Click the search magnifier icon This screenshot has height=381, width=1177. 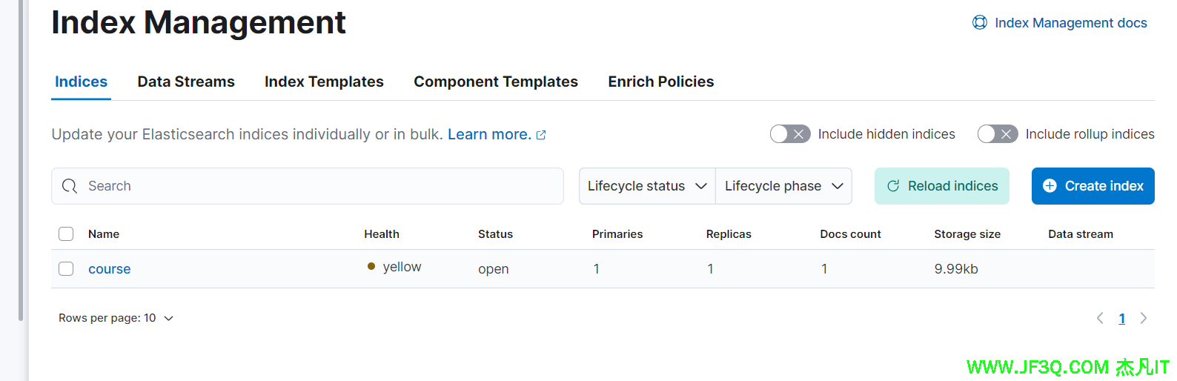click(x=70, y=186)
